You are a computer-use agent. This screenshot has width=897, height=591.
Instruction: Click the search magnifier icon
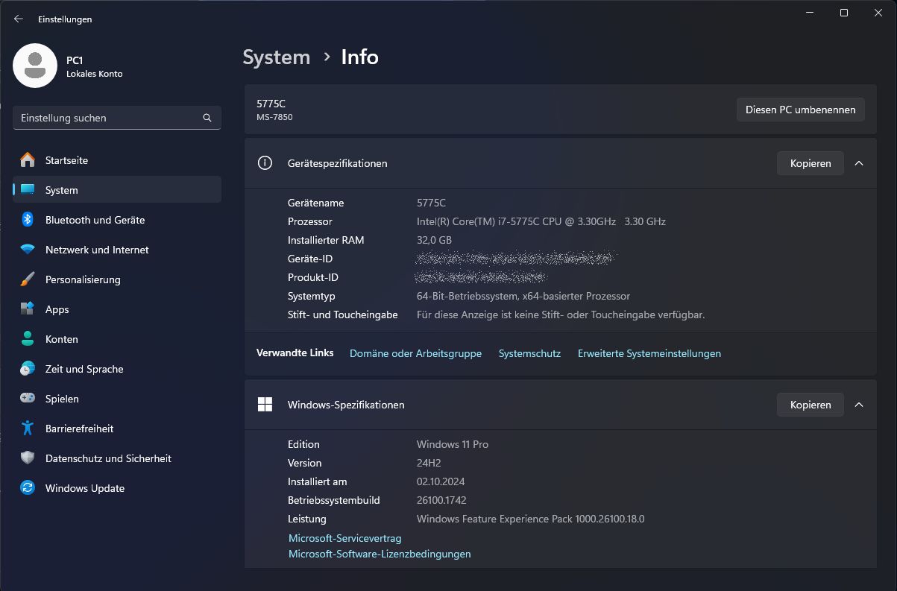click(x=207, y=118)
